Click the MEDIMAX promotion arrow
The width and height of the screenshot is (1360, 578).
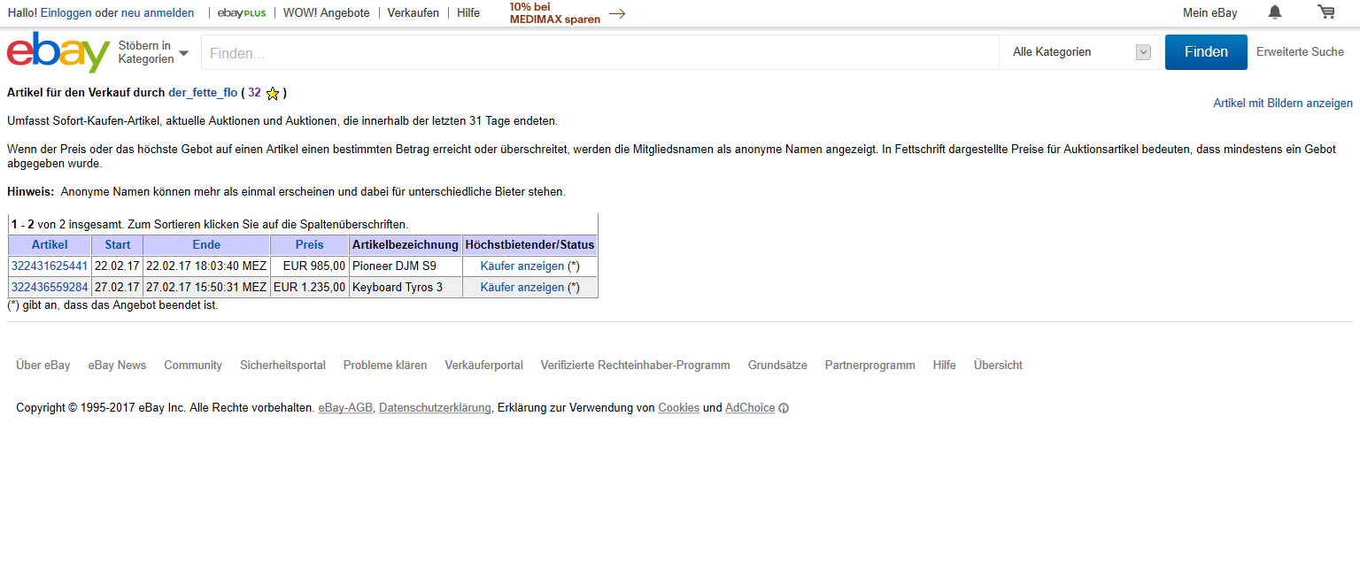pos(617,13)
